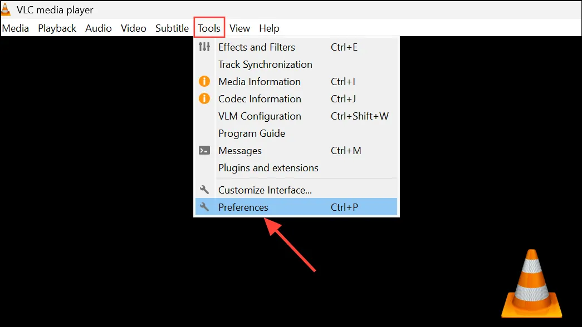Image resolution: width=582 pixels, height=327 pixels.
Task: Click the VLC cone icon in title bar
Action: [6, 9]
